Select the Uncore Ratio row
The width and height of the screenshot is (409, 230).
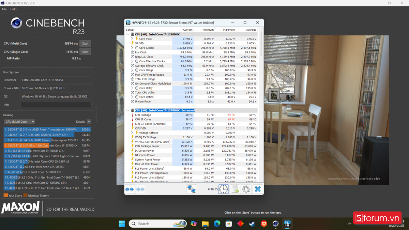coord(192,102)
